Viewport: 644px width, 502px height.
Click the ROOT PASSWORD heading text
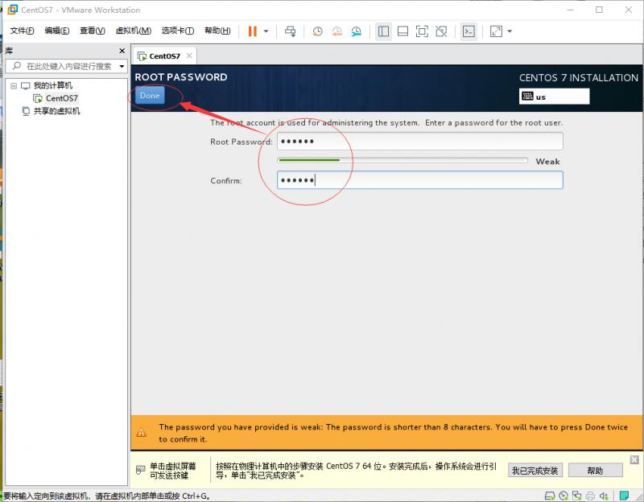[181, 77]
